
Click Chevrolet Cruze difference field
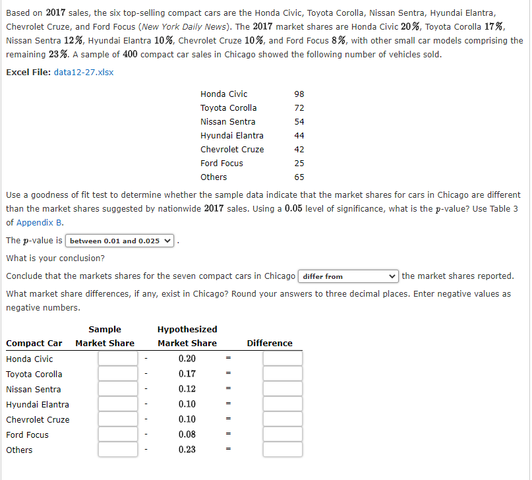[283, 419]
